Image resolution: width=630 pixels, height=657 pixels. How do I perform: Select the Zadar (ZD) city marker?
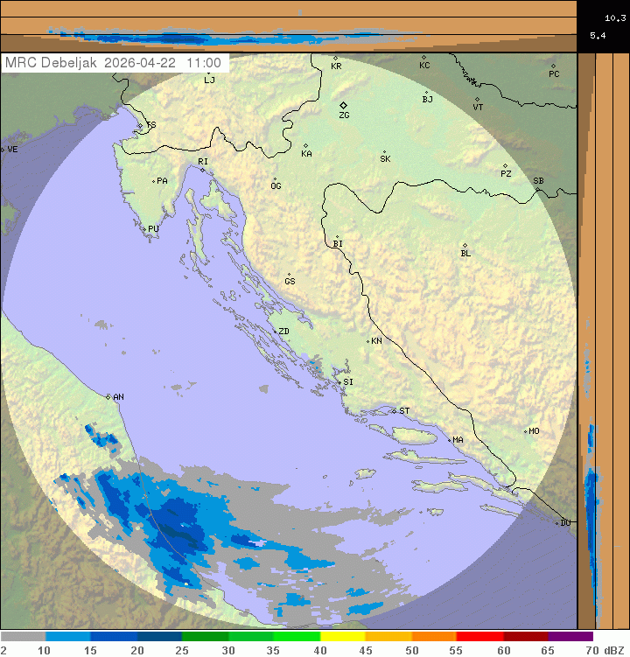click(274, 331)
